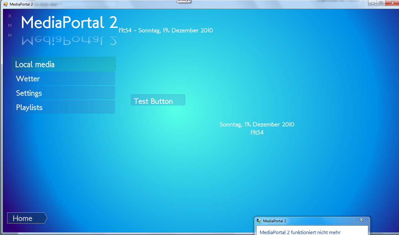Click header text '19:54 - Sonntag, 19. Dezember 2010'
399x235 pixels.
pos(166,30)
